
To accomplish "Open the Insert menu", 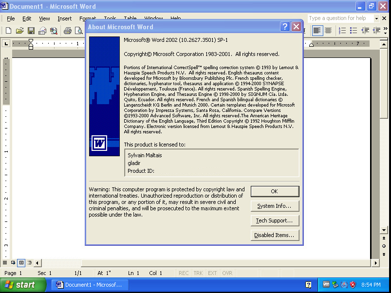I will [65, 18].
